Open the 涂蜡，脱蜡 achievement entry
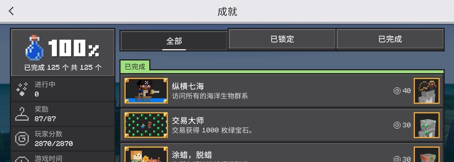Viewport: 454px width, 162px height. tap(282, 152)
